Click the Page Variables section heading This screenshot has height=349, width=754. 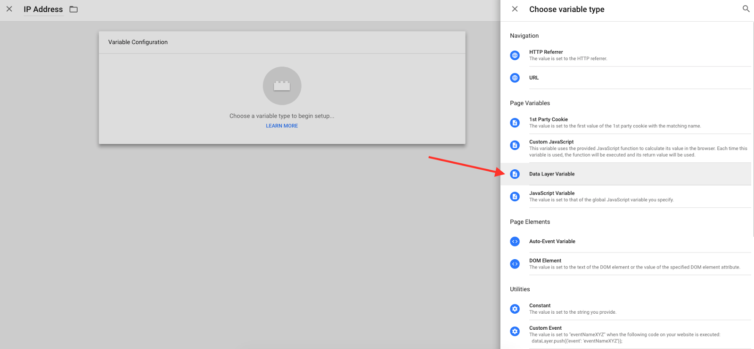[530, 103]
